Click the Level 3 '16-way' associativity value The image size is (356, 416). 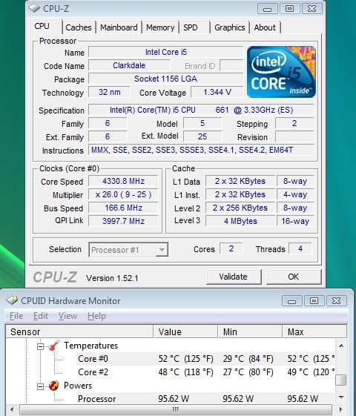[295, 221]
